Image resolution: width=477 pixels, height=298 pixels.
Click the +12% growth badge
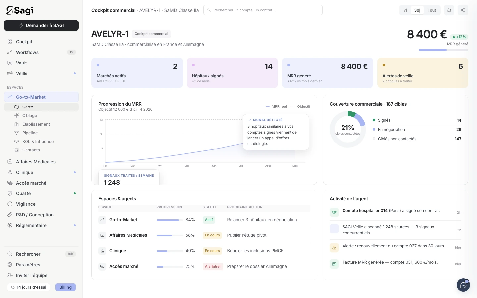pos(459,37)
